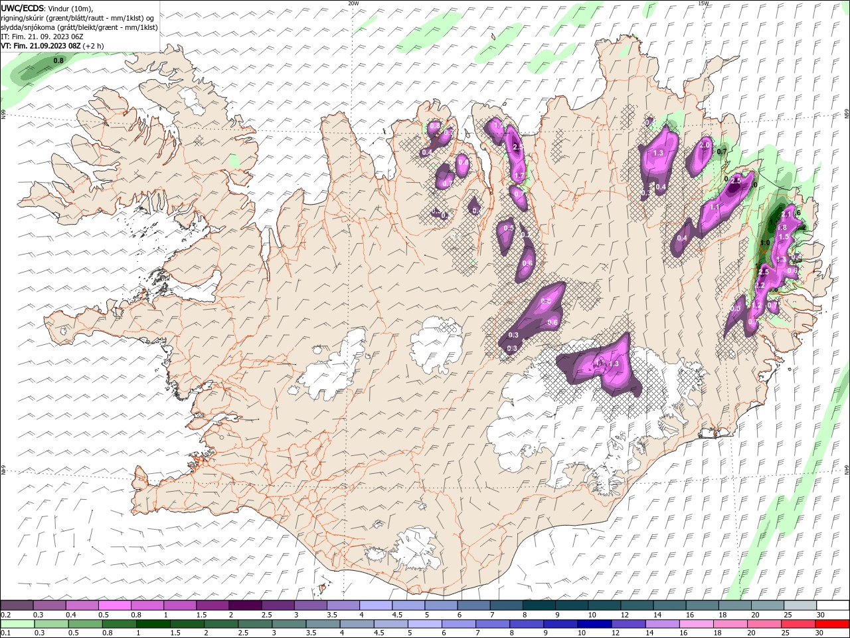This screenshot has height=638, width=850.
Task: Pick the dark purple snow swatch for 2–2.5
Action: pos(245,605)
